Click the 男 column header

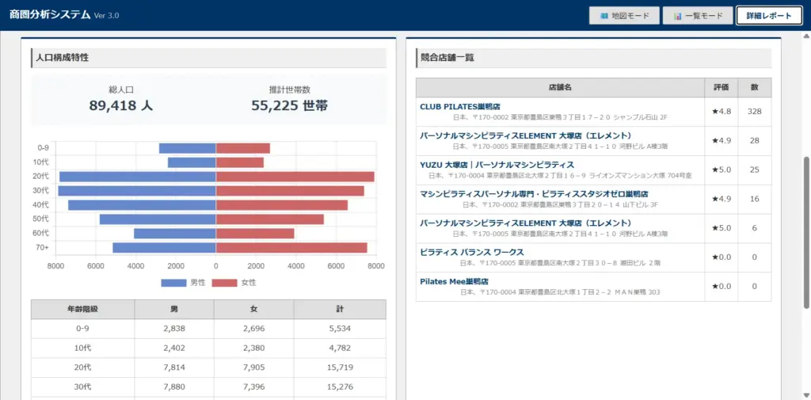pyautogui.click(x=174, y=310)
